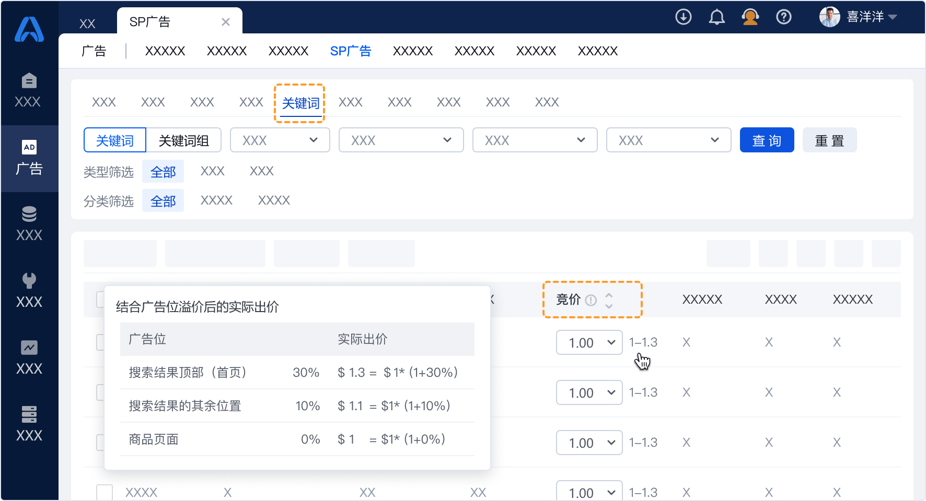Click the sort arrows on 竞价 column
Viewport: 926px width, 501px height.
point(609,300)
